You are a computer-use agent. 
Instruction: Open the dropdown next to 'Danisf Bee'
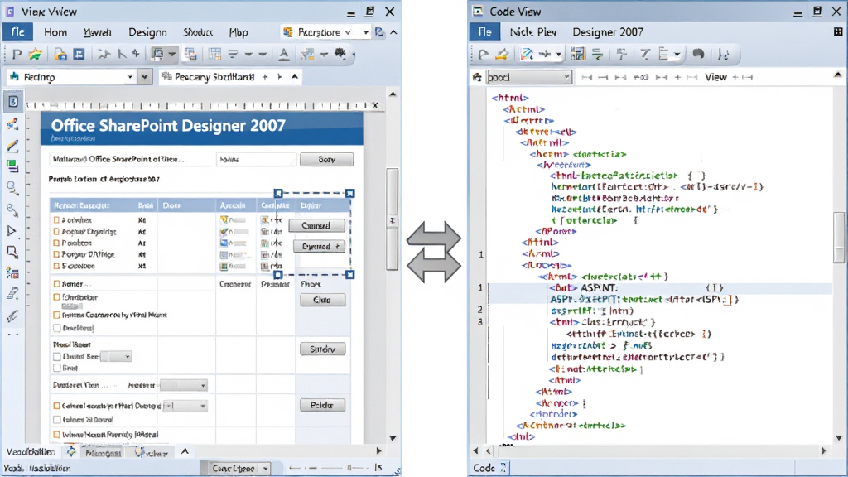(116, 356)
